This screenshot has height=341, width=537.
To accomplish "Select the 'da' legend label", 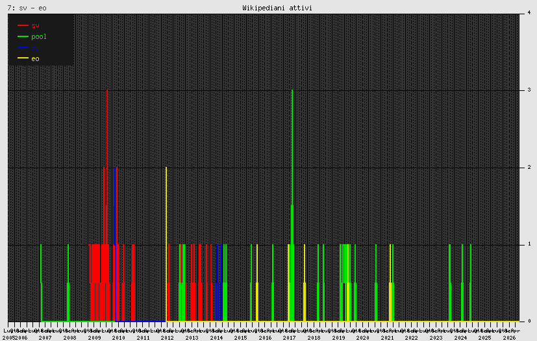I will (x=35, y=47).
